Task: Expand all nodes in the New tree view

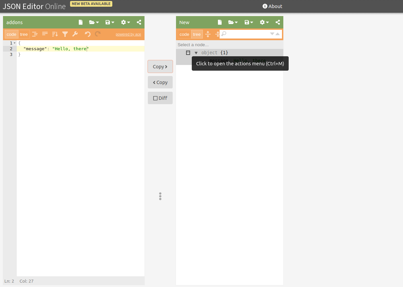Action: [208, 34]
